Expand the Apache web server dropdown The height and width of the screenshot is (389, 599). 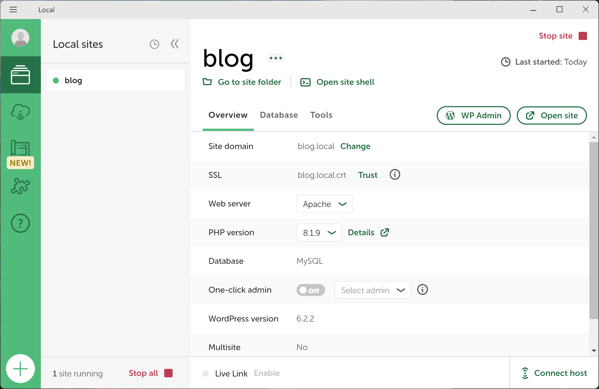click(x=324, y=204)
